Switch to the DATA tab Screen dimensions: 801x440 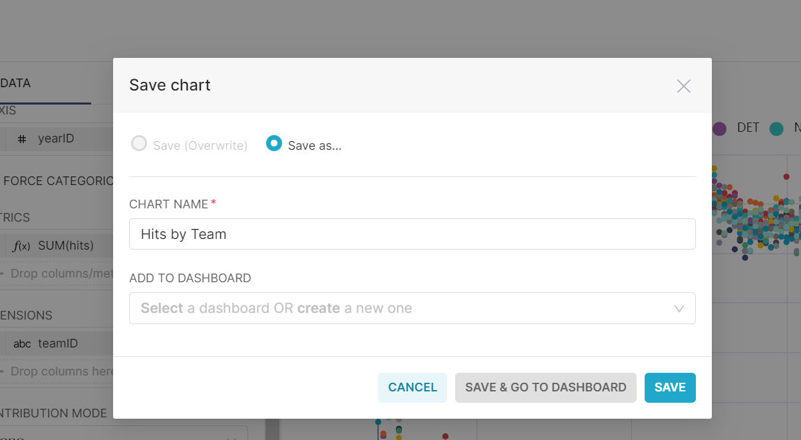coord(16,83)
